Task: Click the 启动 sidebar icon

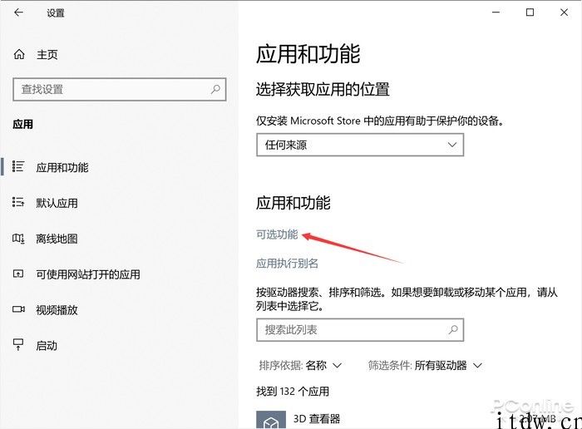Action: [18, 345]
